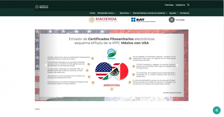224x117 pixels.
Task: Click the VUCEM logo
Action: point(176,20)
